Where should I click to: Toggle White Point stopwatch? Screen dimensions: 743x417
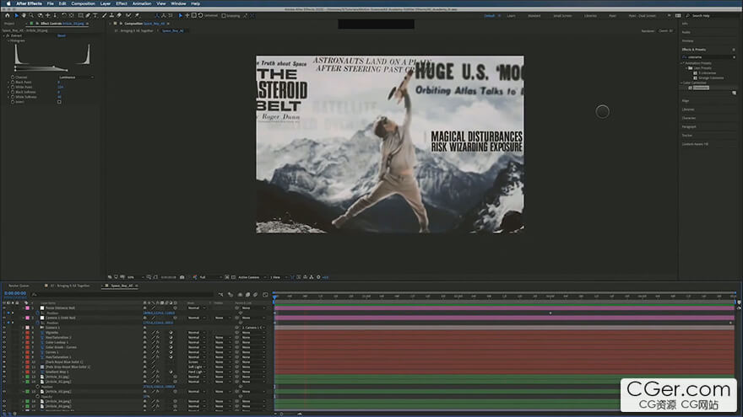tap(13, 87)
